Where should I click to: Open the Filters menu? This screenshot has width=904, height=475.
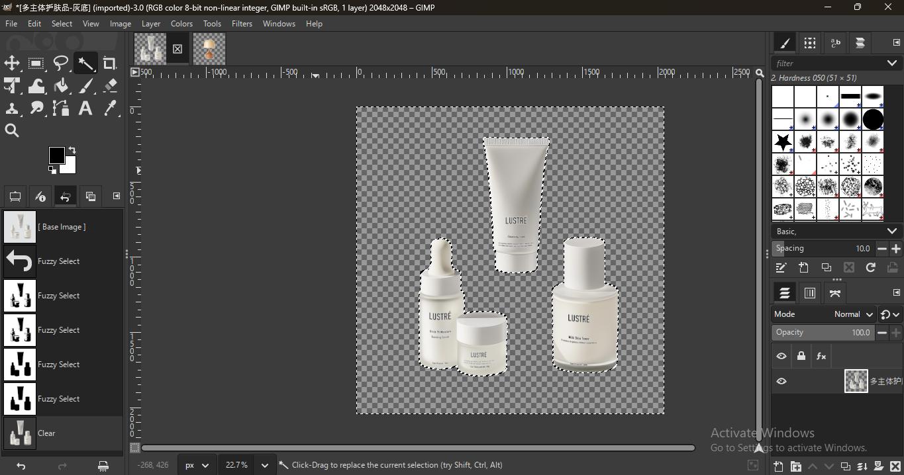tap(242, 24)
